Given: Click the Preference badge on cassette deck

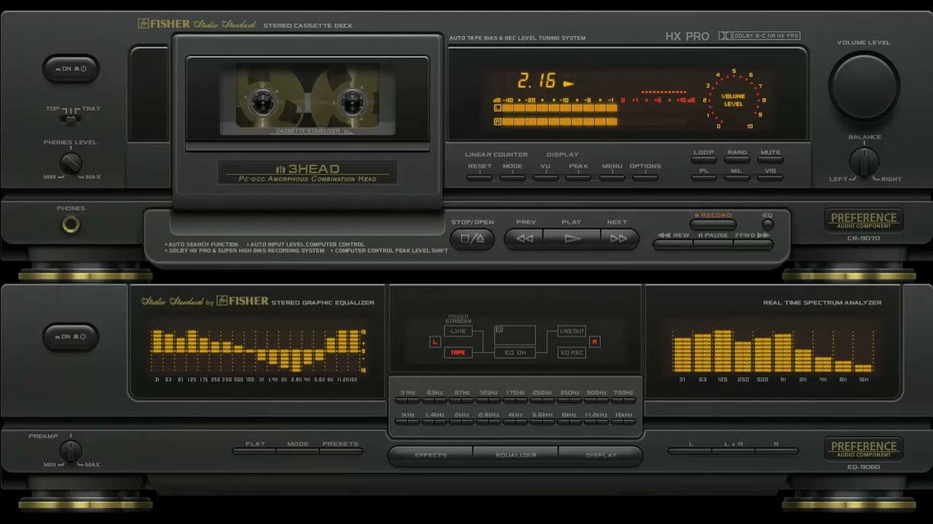Looking at the screenshot, I should coord(864,220).
